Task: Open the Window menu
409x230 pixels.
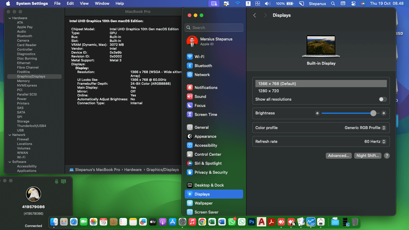Action: [x=102, y=4]
